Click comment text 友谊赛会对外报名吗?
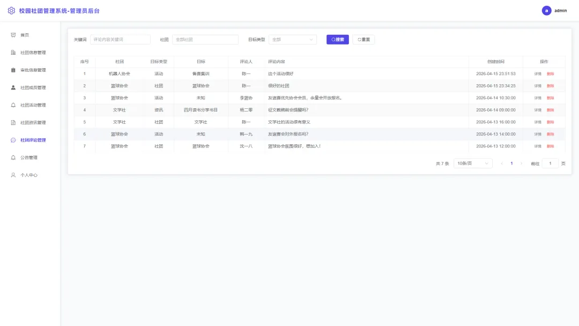Screen dimensions: 579x326 pyautogui.click(x=288, y=135)
